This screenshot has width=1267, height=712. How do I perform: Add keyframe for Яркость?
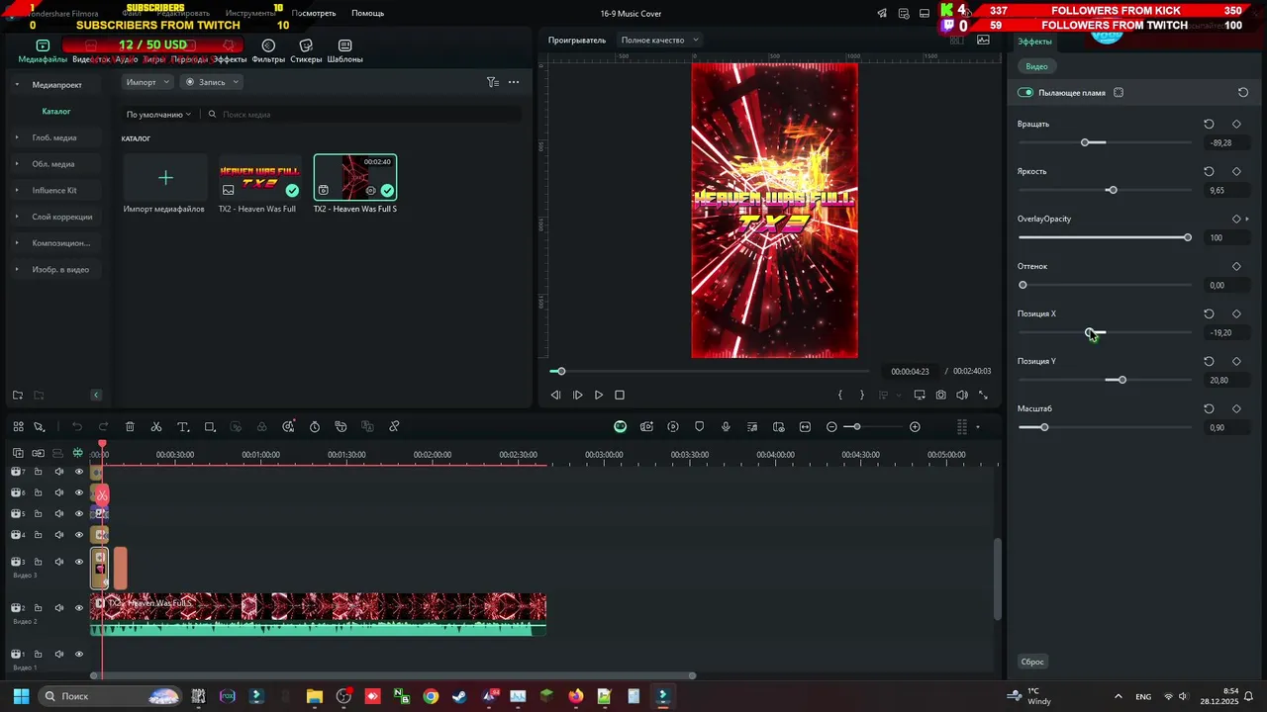[1236, 171]
